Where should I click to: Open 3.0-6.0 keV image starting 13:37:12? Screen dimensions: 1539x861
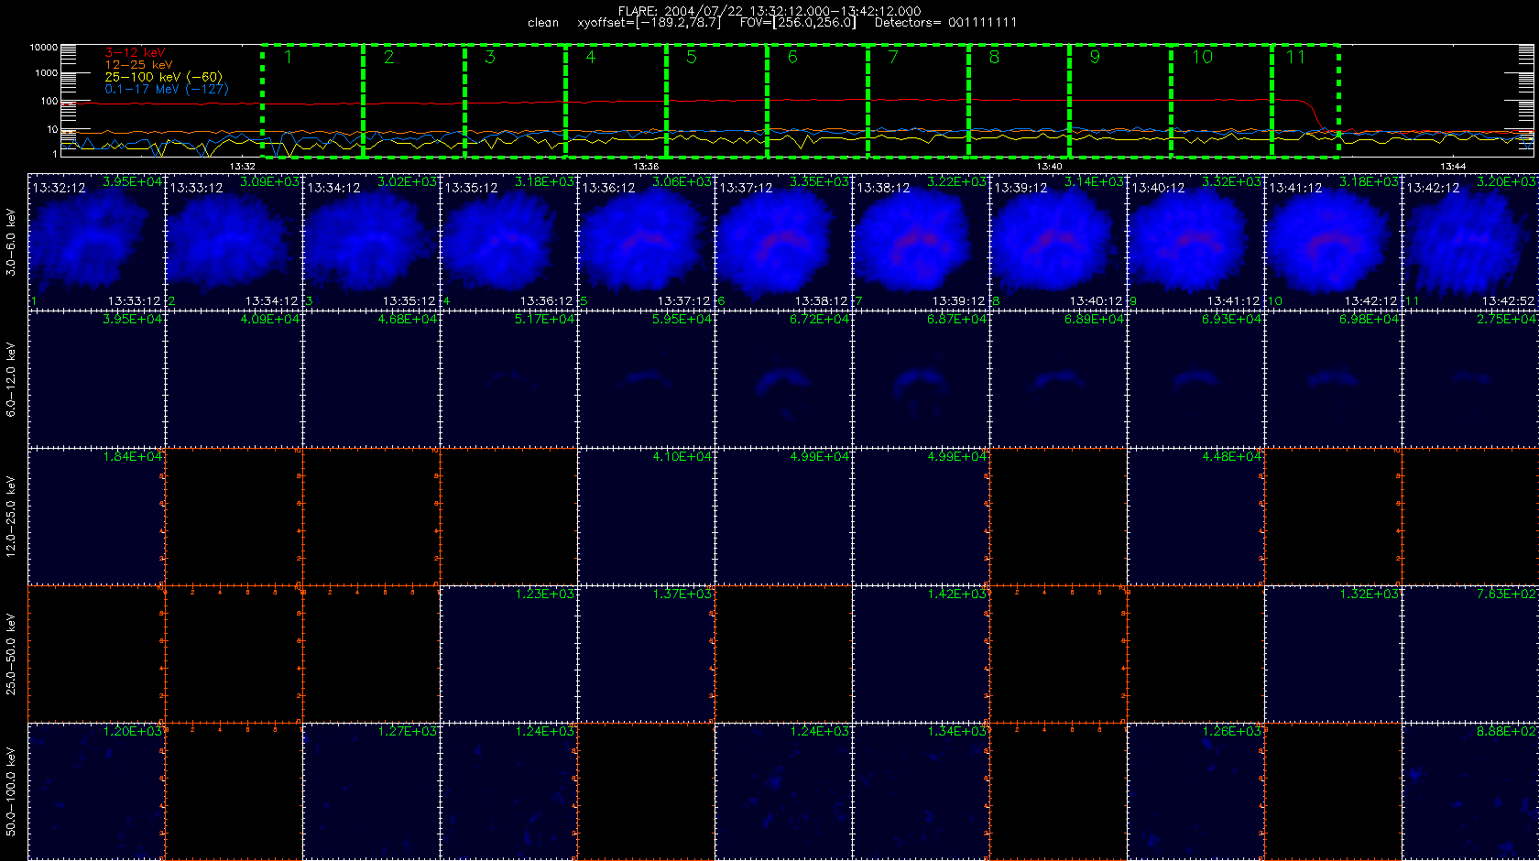(x=783, y=242)
